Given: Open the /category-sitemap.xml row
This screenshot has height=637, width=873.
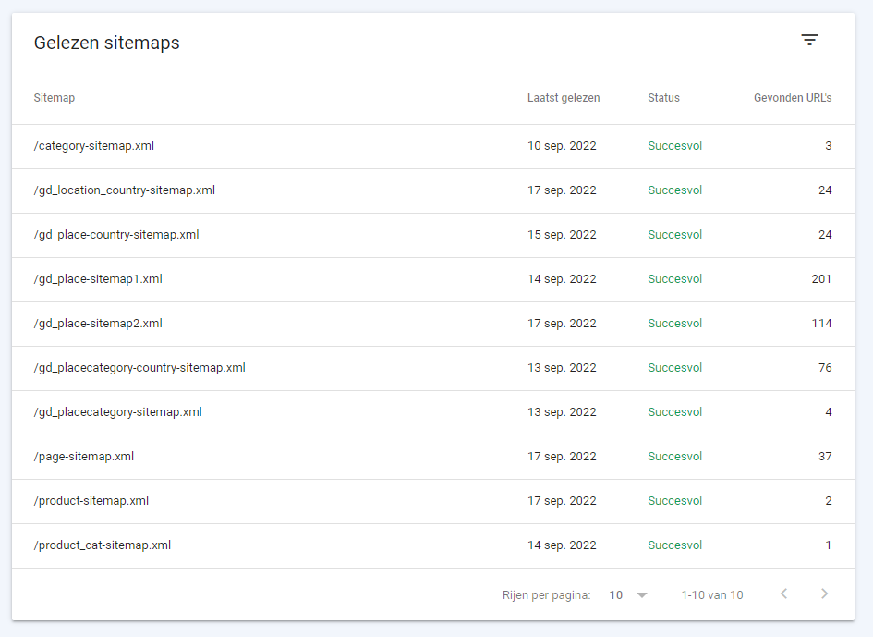Looking at the screenshot, I should 433,146.
